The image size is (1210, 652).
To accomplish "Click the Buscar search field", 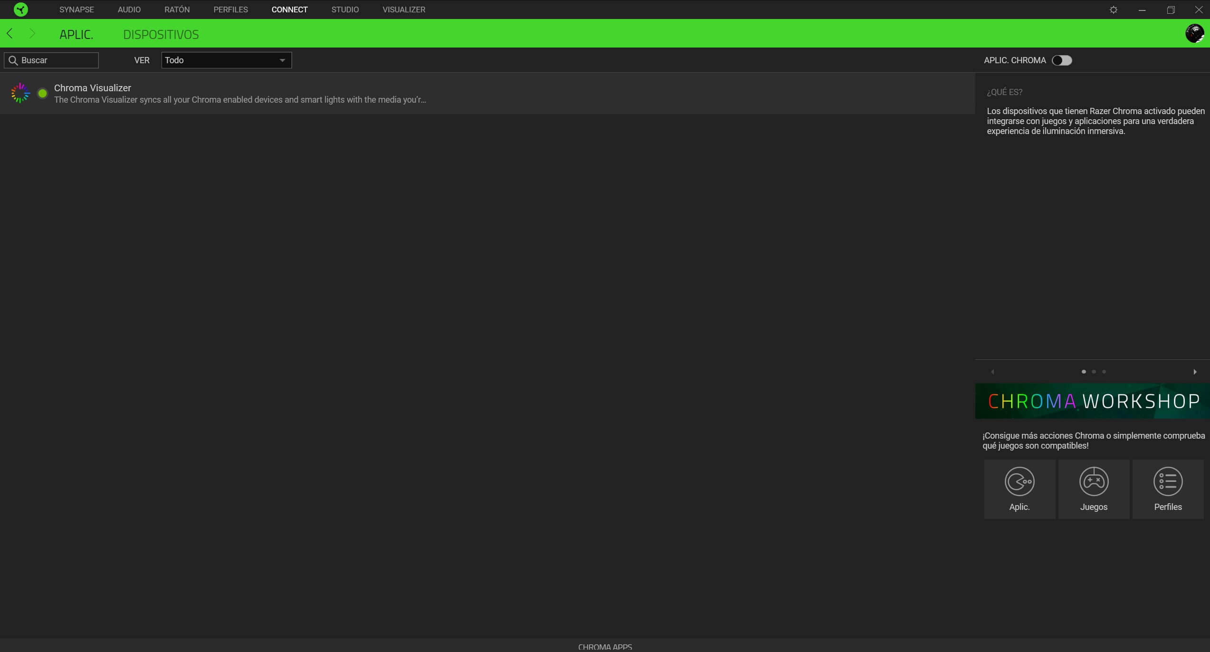I will tap(51, 60).
